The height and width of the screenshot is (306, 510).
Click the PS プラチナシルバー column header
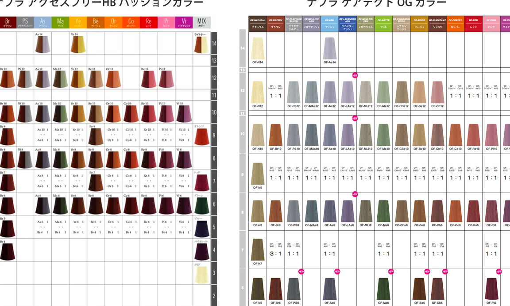click(x=25, y=23)
